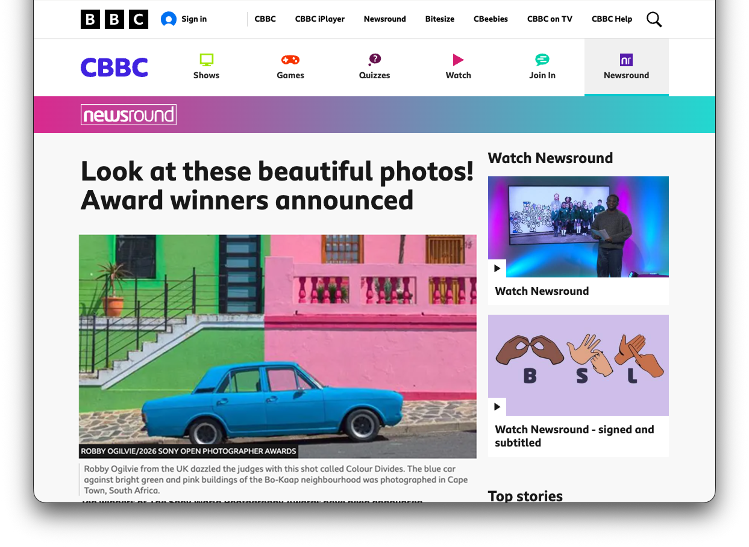Open the CBBC Help link
The height and width of the screenshot is (547, 749).
[612, 19]
